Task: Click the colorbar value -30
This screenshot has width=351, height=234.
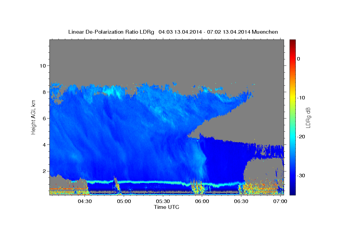Action: click(x=302, y=175)
